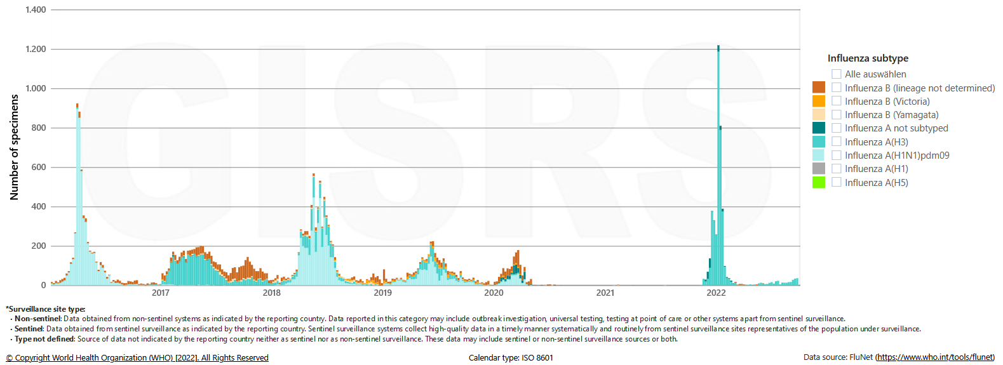Tick the Influenza A(H5) checkbox
Screen dimensions: 1003x365
pos(837,182)
